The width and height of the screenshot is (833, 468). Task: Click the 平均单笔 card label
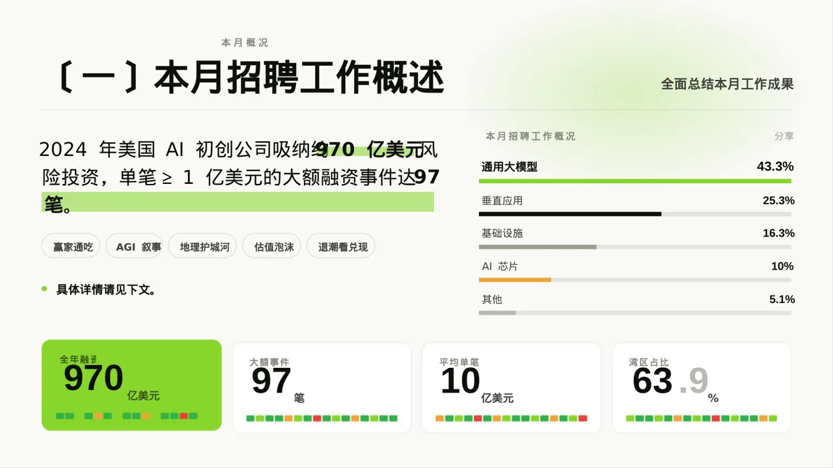[x=459, y=362]
